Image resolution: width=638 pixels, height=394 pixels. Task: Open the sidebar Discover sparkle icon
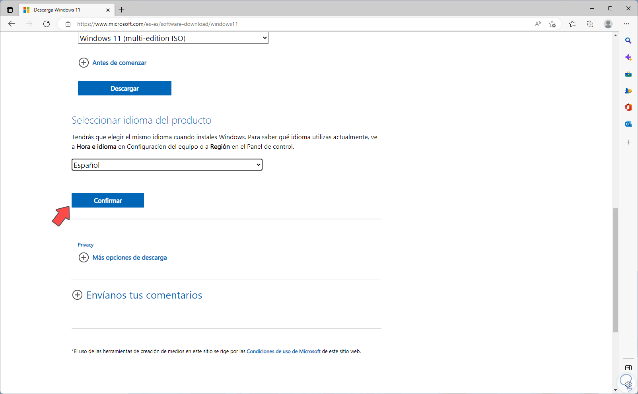(628, 58)
